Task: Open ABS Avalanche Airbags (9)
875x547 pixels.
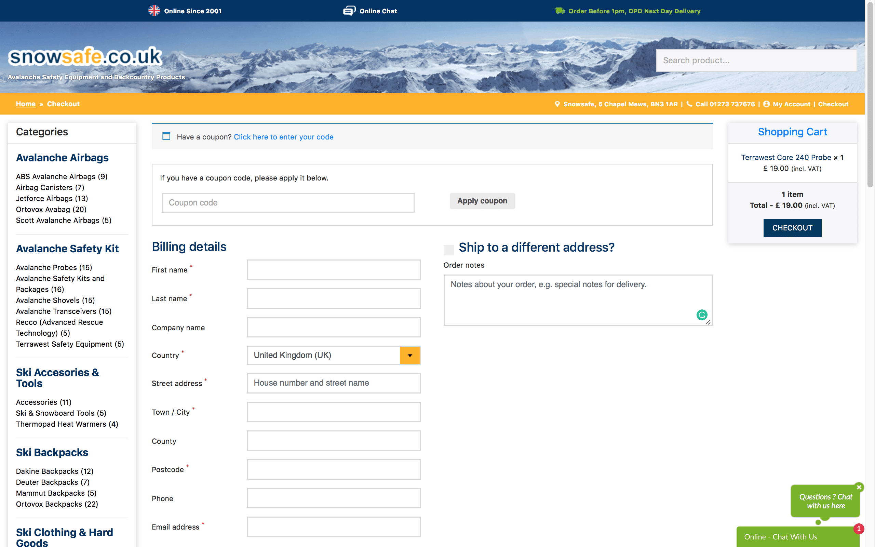Action: [62, 176]
